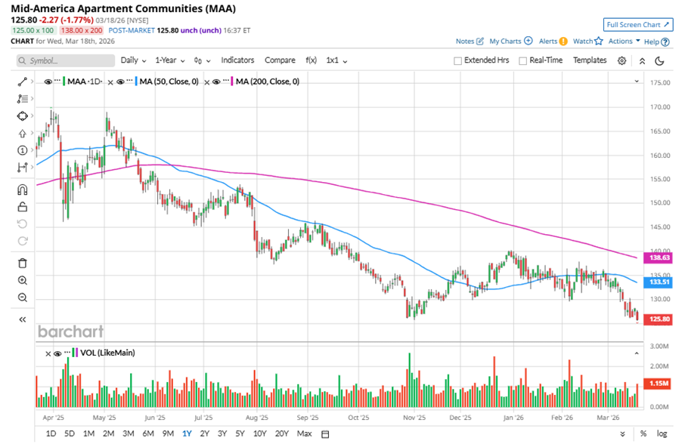Open the 1-Year period dropdown
682x447 pixels.
pos(169,60)
